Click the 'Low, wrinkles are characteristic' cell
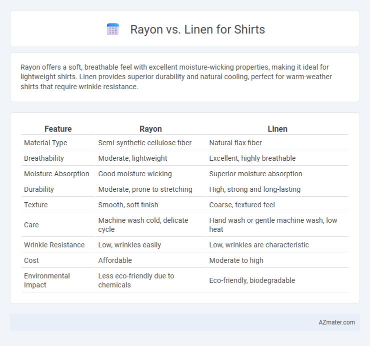This screenshot has width=370, height=346. click(x=277, y=245)
